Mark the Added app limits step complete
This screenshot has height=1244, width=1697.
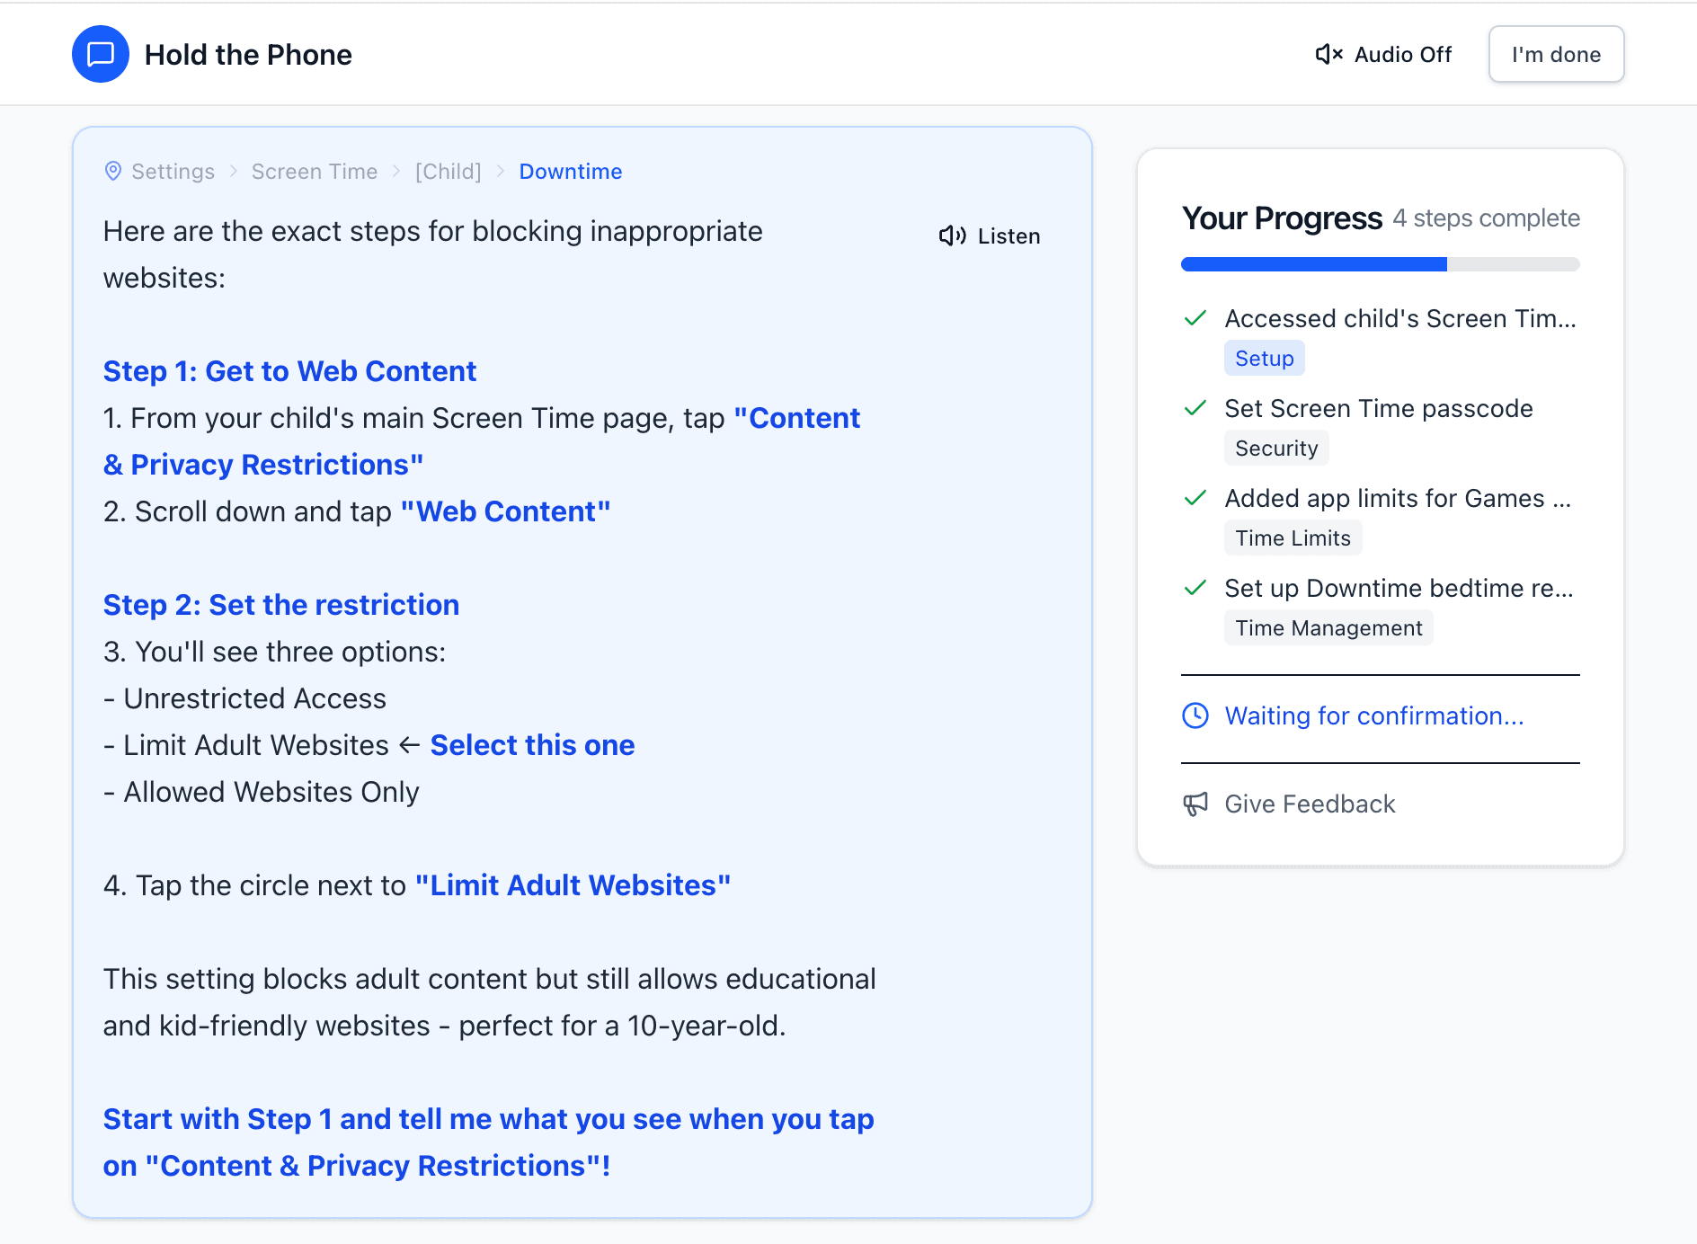(x=1195, y=498)
